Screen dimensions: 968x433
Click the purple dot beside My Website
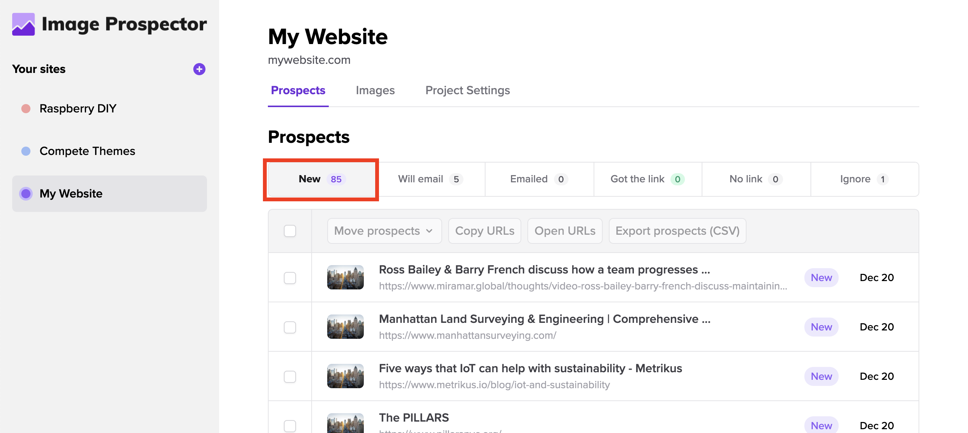pos(26,194)
